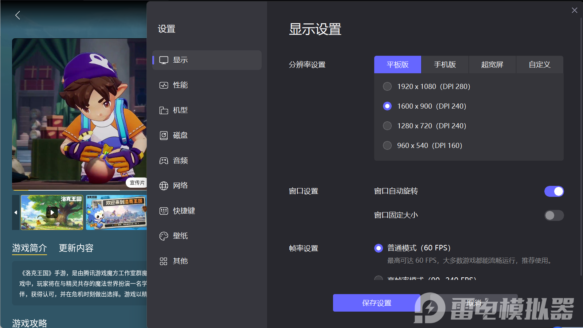The height and width of the screenshot is (328, 583).
Task: Click the monitor icon beside 显示
Action: (164, 60)
